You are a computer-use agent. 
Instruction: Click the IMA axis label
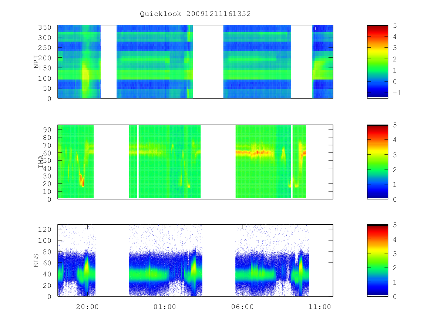coord(41,162)
